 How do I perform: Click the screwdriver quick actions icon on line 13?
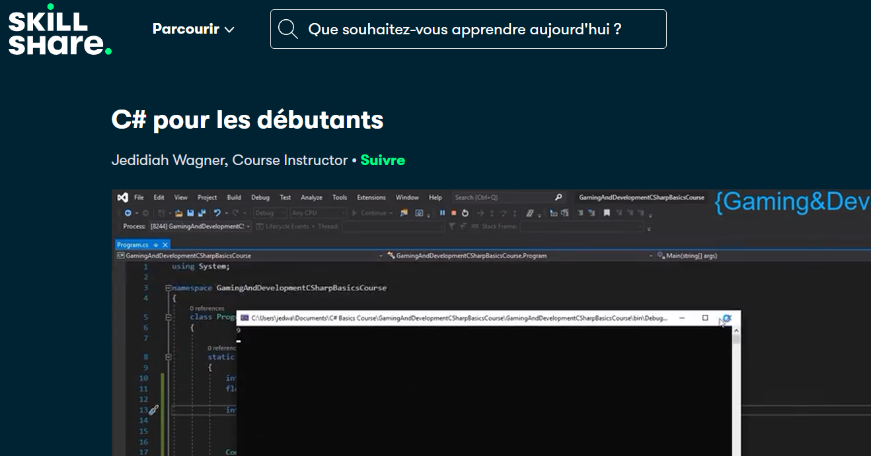[x=153, y=410]
